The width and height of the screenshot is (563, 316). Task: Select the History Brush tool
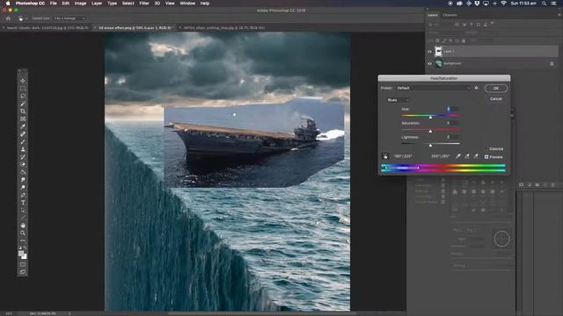[23, 156]
